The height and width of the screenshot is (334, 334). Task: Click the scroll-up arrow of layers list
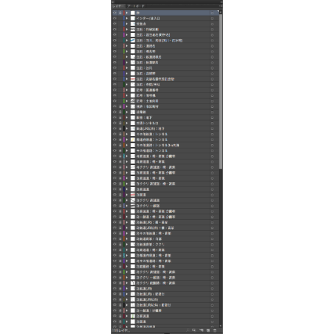(221, 12)
